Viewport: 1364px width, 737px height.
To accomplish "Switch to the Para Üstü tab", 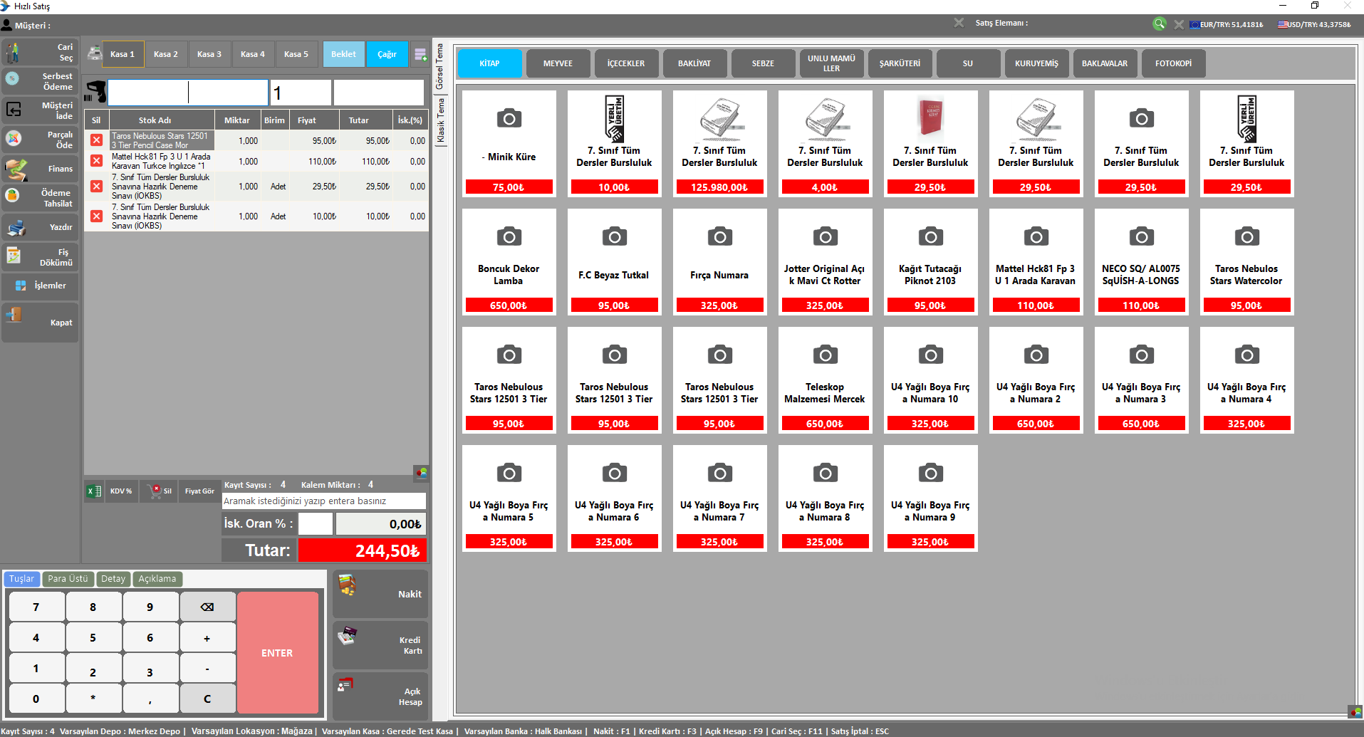I will pyautogui.click(x=68, y=579).
